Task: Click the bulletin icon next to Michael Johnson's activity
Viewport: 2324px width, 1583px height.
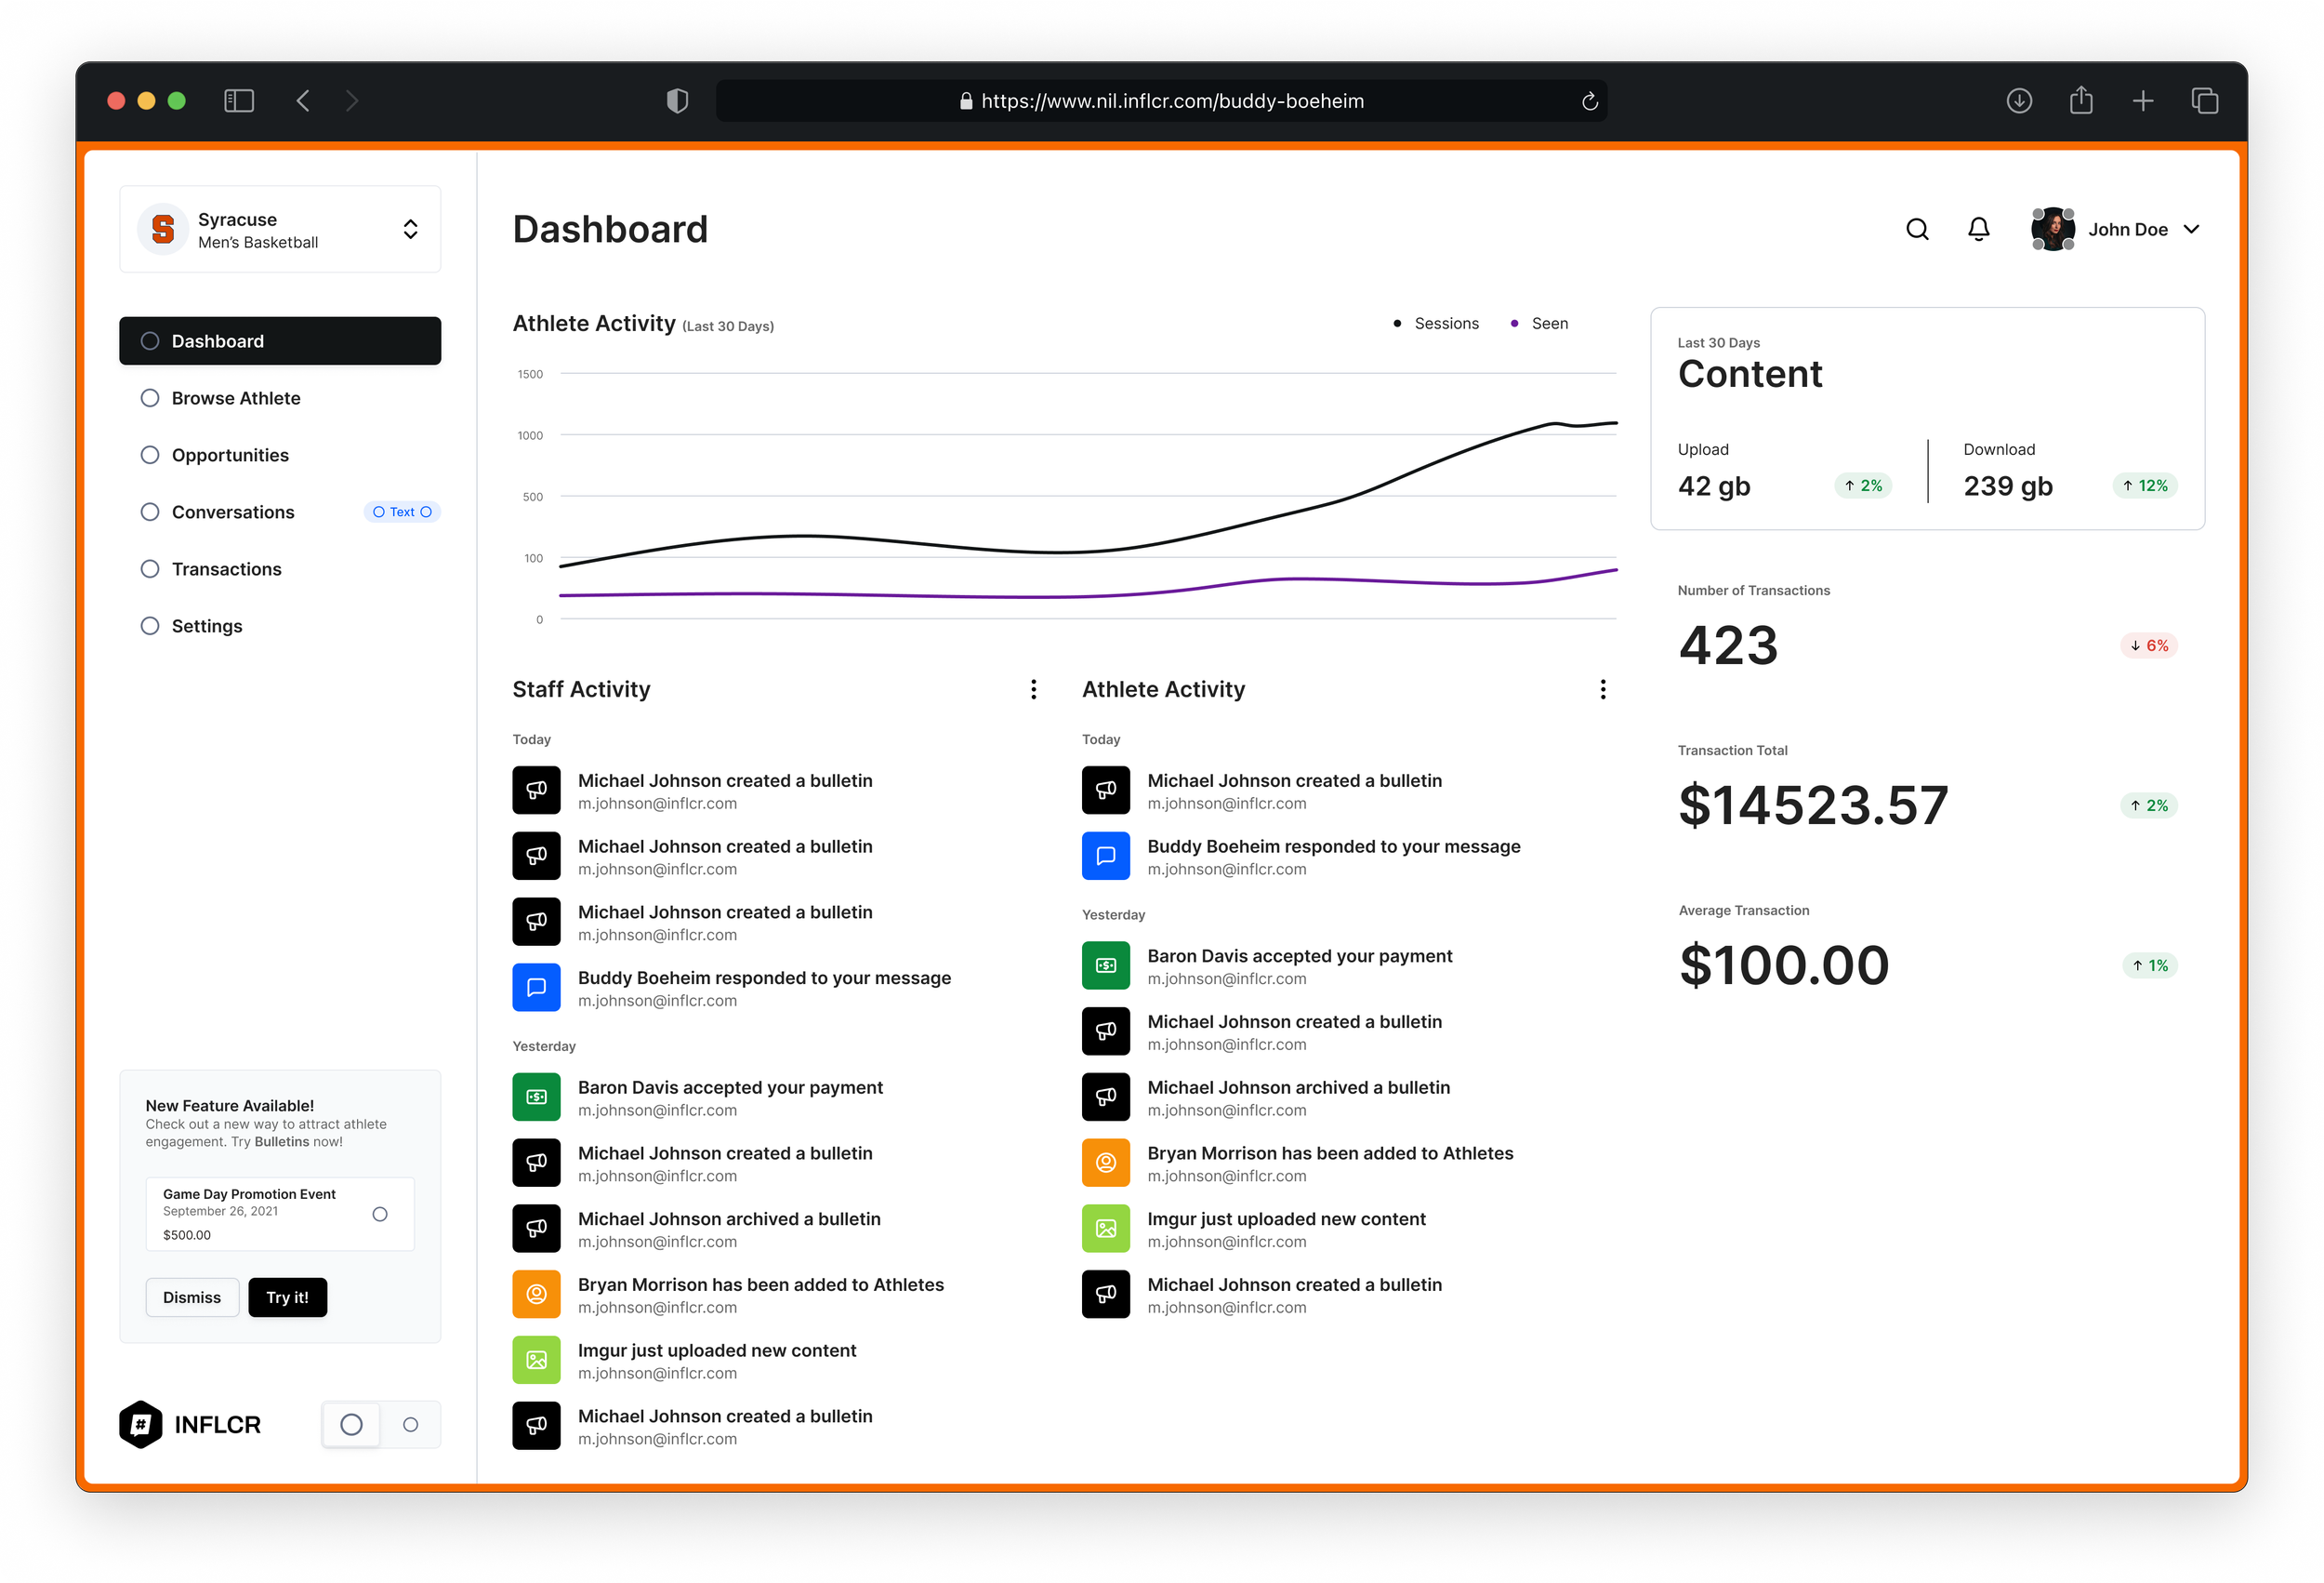Action: point(536,791)
